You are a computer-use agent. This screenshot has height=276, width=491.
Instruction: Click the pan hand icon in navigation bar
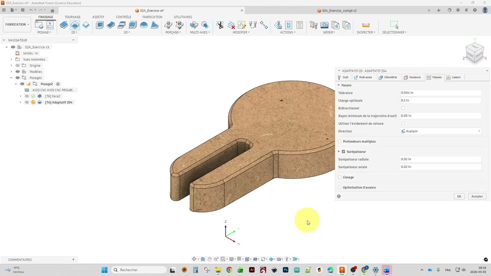[209, 259]
